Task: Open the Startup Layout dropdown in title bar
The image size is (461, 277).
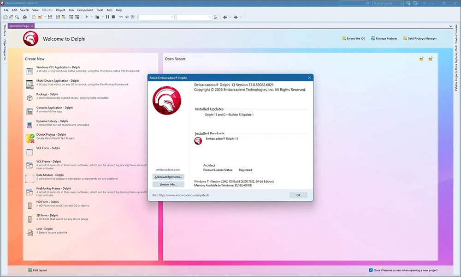Action: tap(388, 3)
